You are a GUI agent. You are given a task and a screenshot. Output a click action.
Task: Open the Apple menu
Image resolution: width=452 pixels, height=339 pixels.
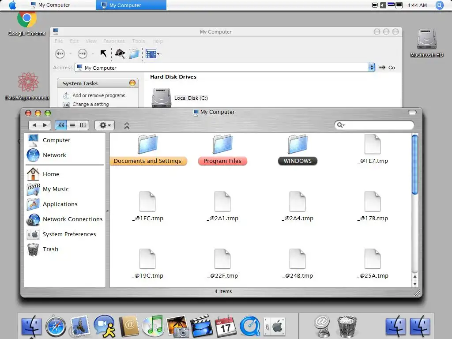coord(12,5)
